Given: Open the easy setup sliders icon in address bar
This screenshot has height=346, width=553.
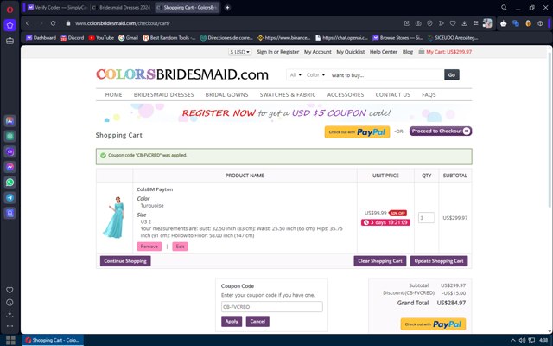Looking at the screenshot, I should coord(476,23).
